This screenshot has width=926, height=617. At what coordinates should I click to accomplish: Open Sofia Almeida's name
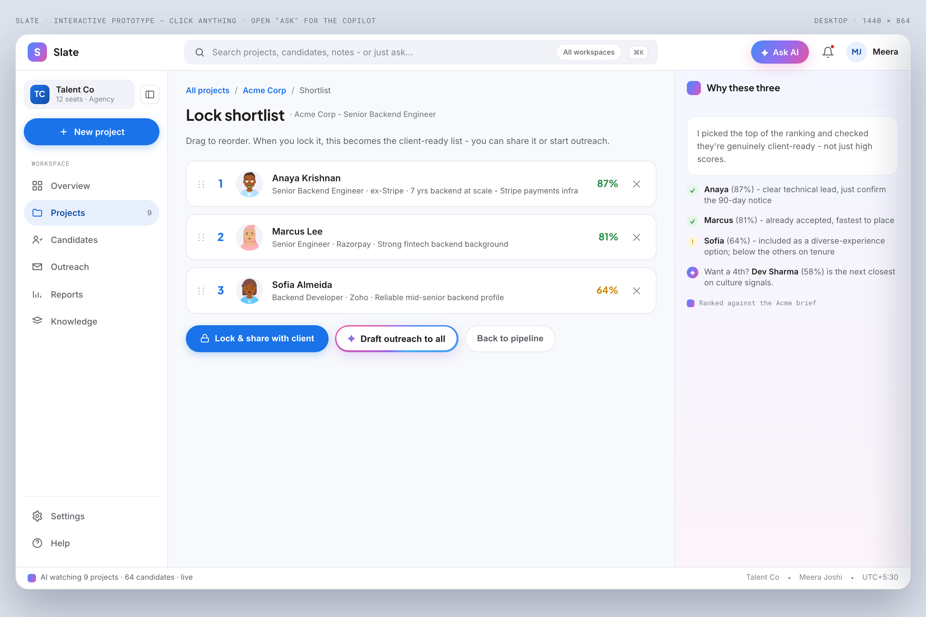[302, 285]
